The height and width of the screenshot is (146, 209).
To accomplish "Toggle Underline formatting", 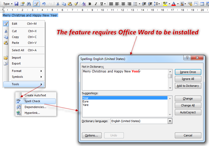I will click(102, 4).
